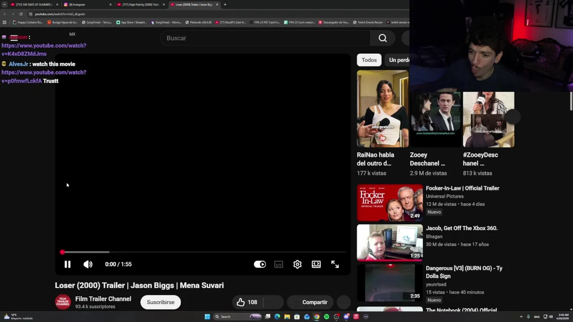
Task: Click the subtitles icon in the player
Action: (x=278, y=264)
